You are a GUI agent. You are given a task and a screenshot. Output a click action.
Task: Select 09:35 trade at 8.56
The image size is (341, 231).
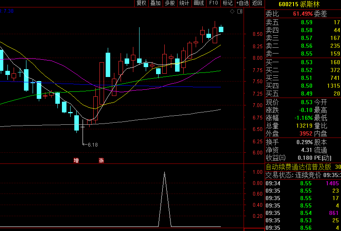pyautogui.click(x=303, y=228)
